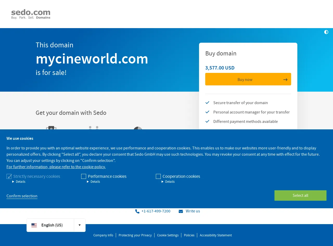
Task: Expand Details under Cooperation cookies
Action: tap(168, 182)
